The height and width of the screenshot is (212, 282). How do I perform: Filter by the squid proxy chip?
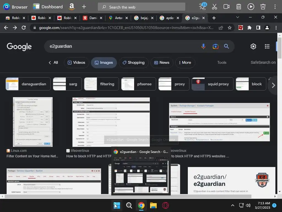tap(212, 84)
